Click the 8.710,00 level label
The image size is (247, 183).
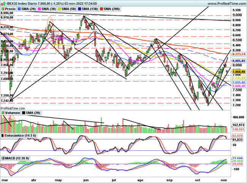6,27
